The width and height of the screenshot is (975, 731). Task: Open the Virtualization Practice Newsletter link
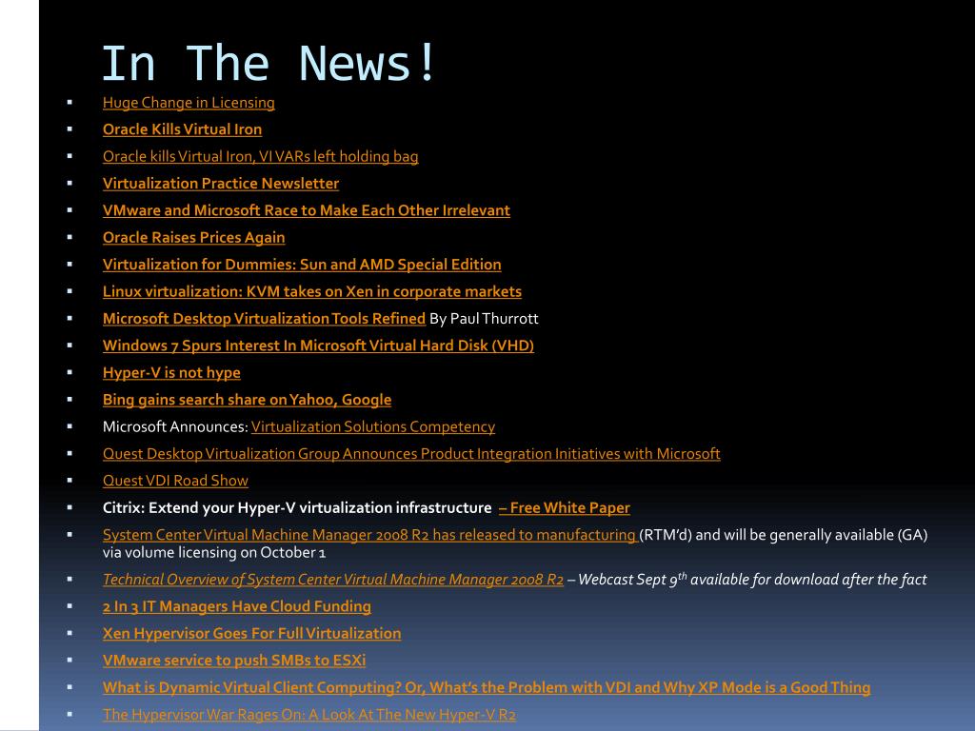tap(221, 184)
